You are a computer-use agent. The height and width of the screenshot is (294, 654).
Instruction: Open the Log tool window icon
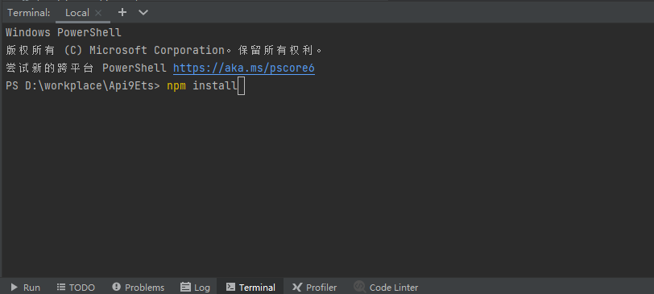point(185,287)
